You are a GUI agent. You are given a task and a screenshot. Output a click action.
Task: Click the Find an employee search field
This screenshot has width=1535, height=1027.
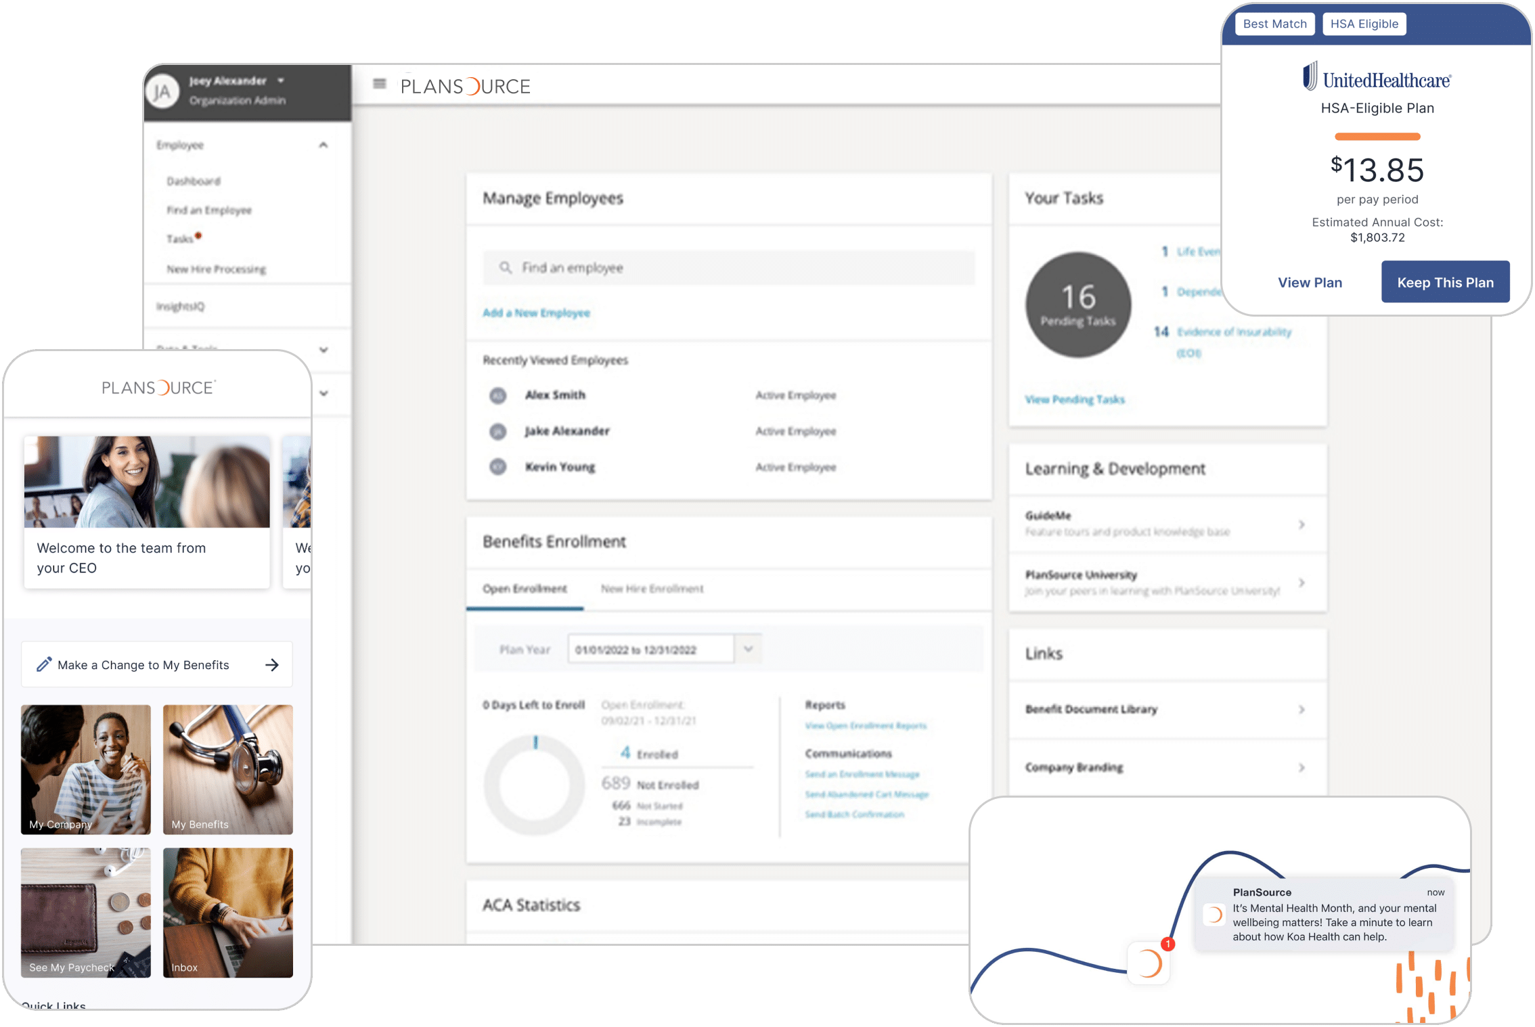[x=729, y=268]
